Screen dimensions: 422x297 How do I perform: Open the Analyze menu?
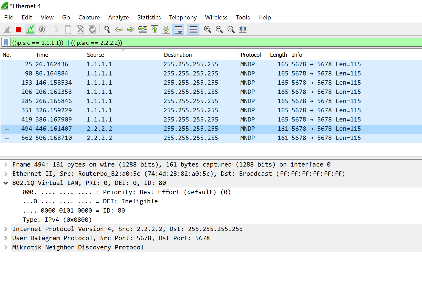pyautogui.click(x=119, y=17)
